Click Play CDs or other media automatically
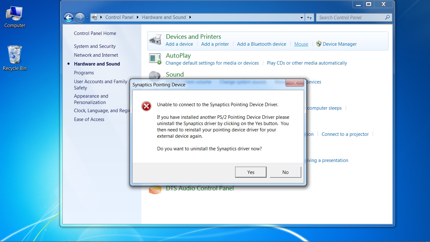 (x=307, y=63)
